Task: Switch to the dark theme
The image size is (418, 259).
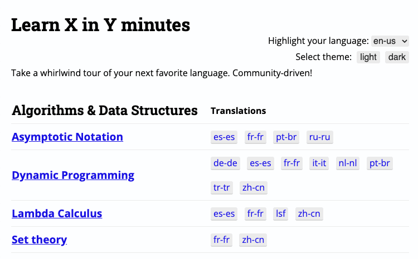Action: pyautogui.click(x=397, y=57)
